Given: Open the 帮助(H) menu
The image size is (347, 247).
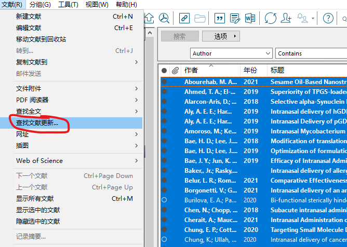Looking at the screenshot, I should click(x=126, y=5).
